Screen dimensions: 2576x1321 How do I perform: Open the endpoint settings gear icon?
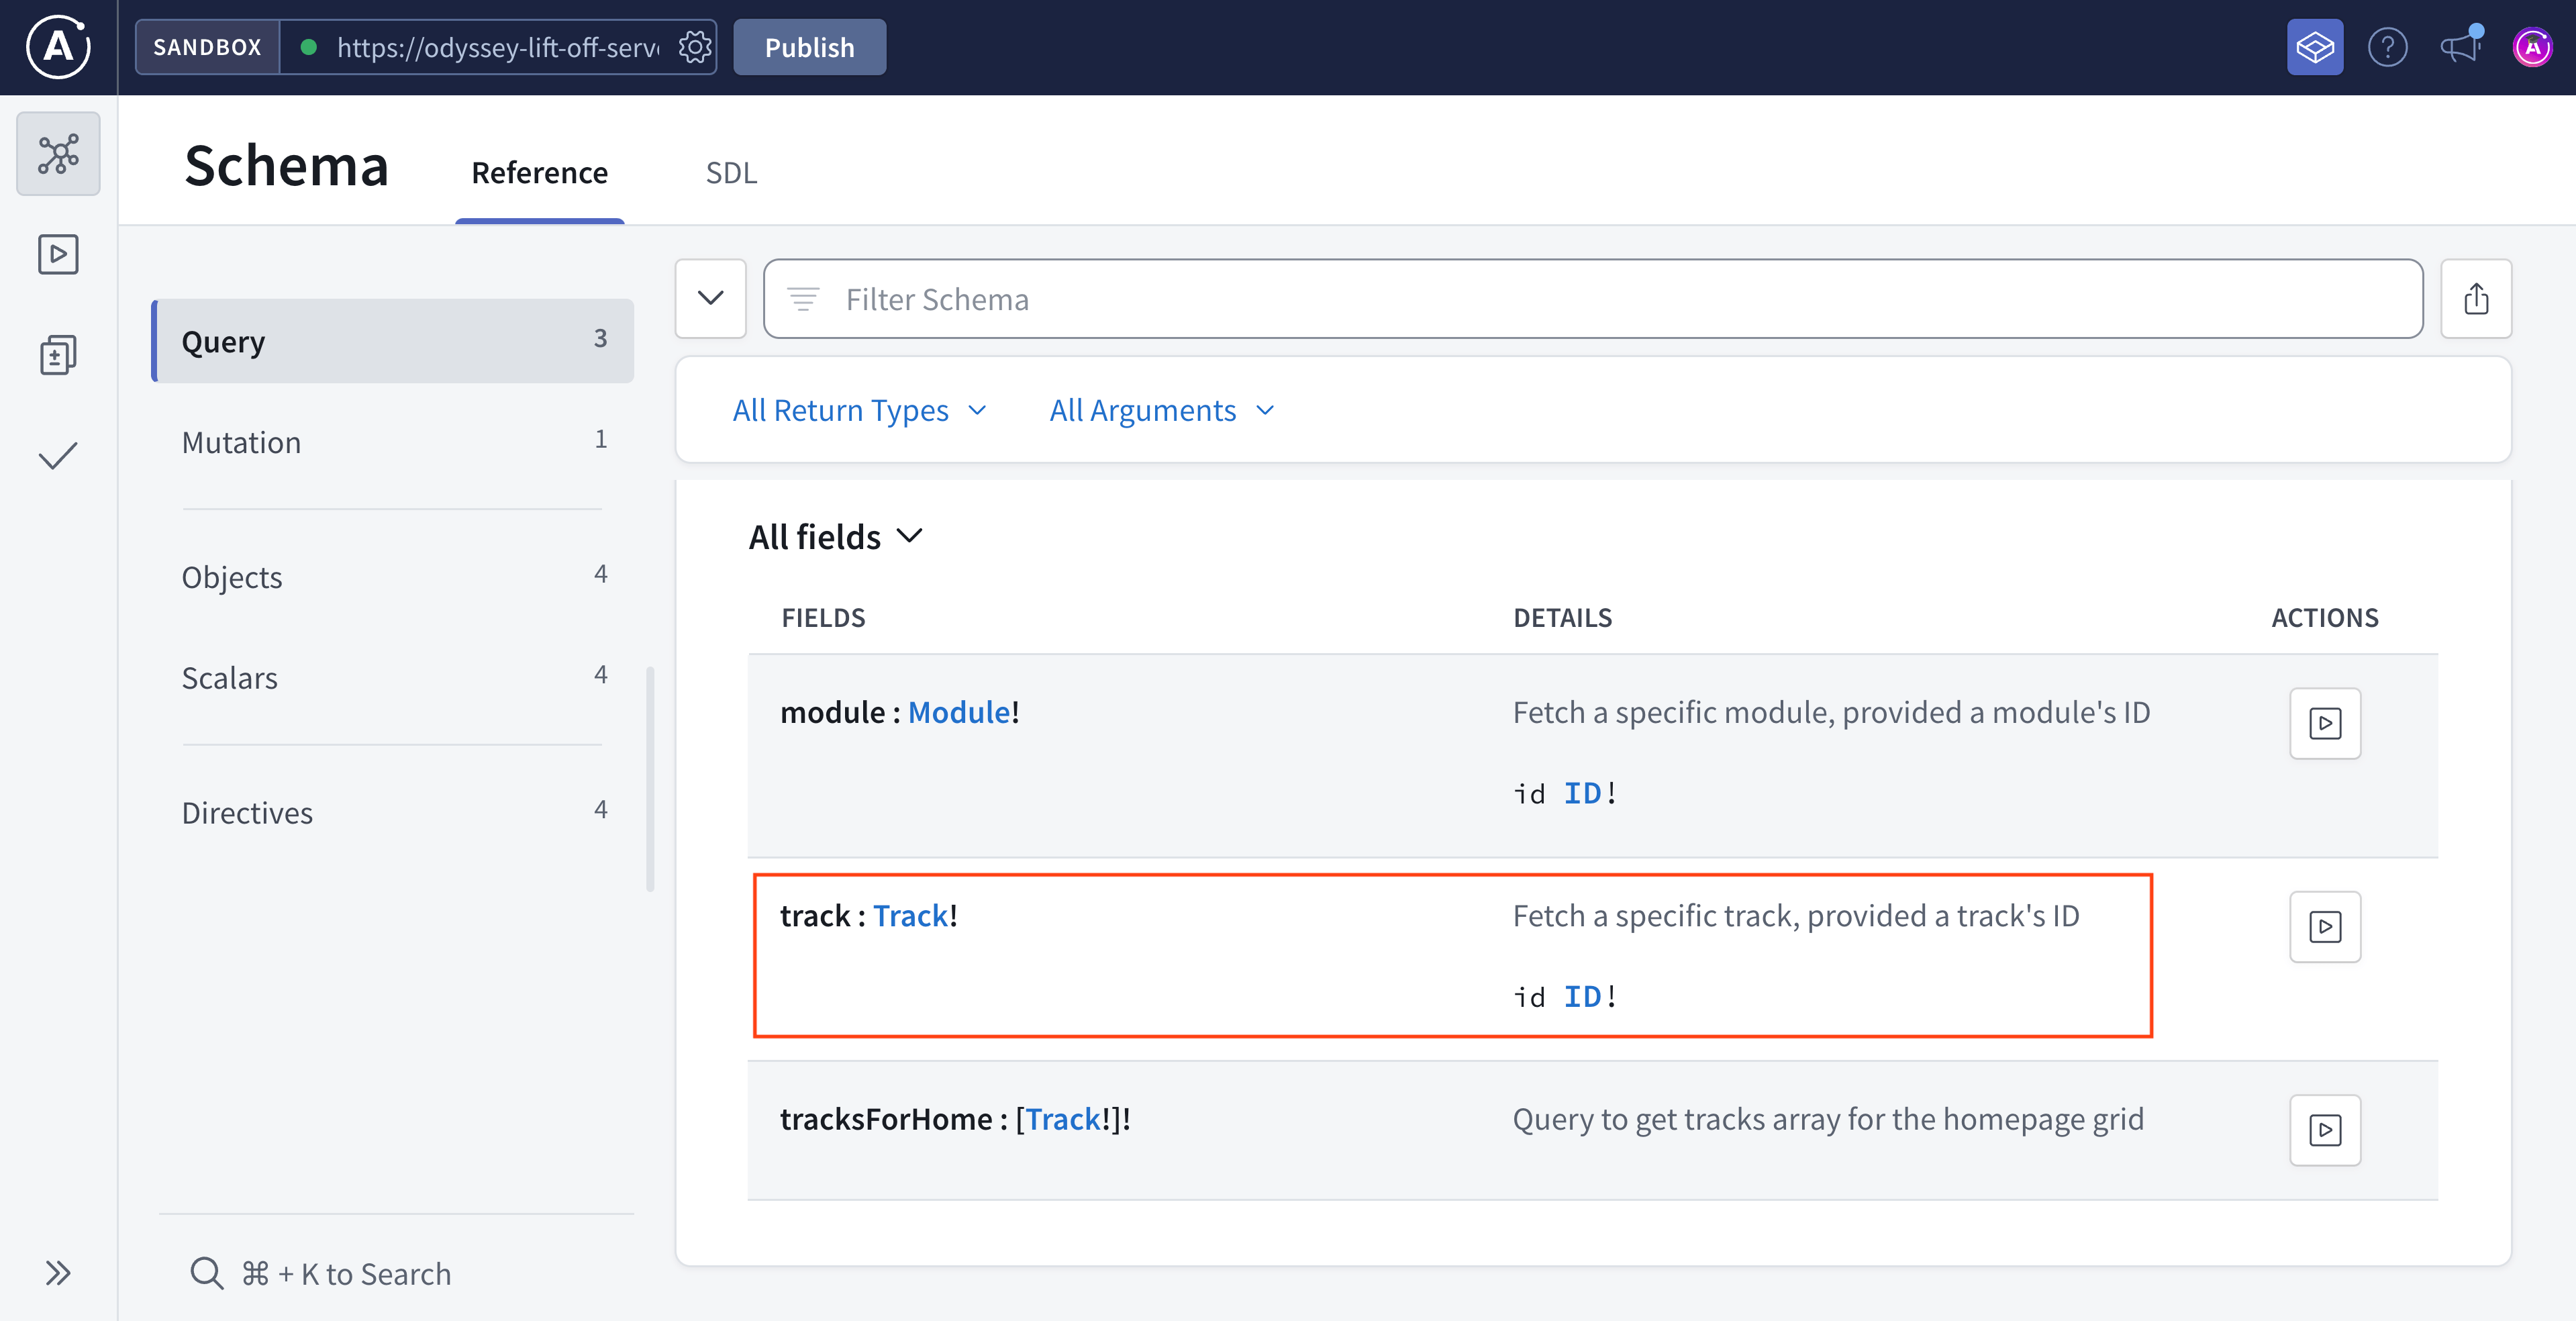pyautogui.click(x=694, y=46)
